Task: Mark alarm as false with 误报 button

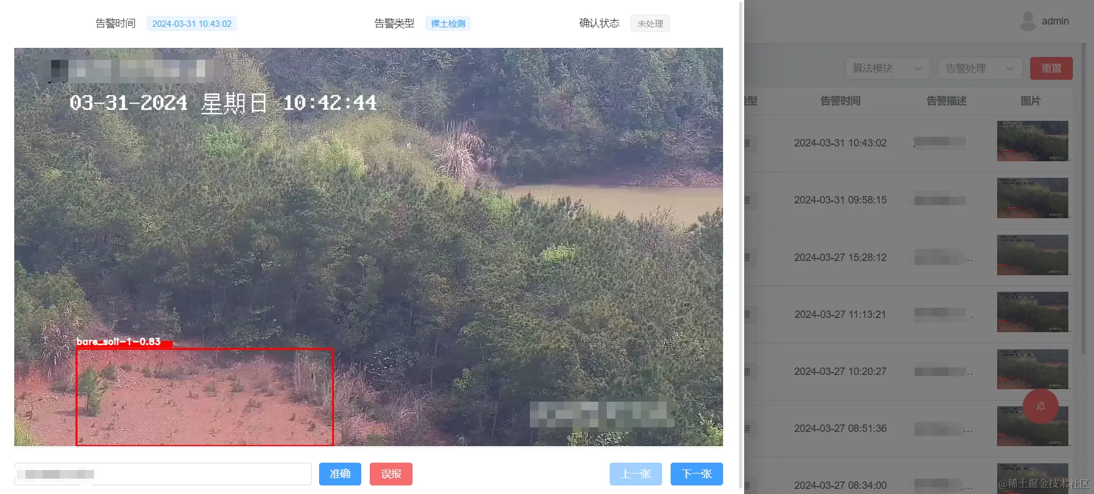Action: [391, 474]
